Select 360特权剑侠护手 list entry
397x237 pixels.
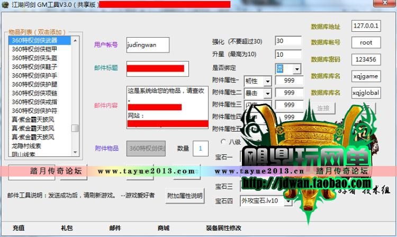(x=40, y=75)
